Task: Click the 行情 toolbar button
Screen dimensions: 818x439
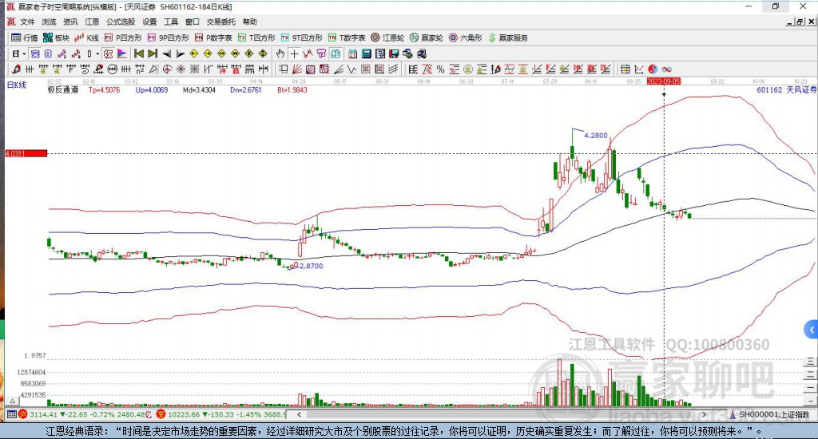Action: (25, 38)
